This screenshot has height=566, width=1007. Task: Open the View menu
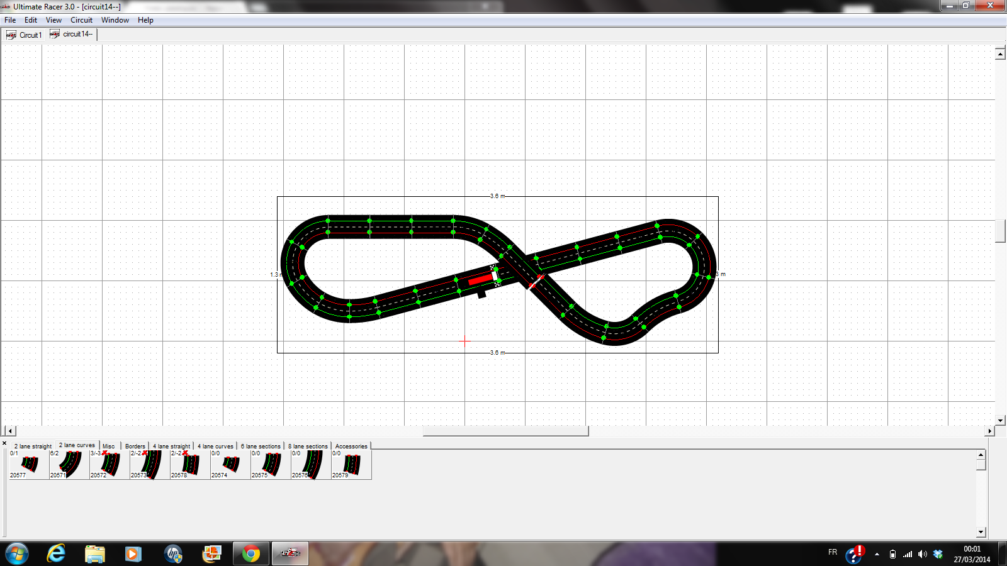tap(53, 20)
